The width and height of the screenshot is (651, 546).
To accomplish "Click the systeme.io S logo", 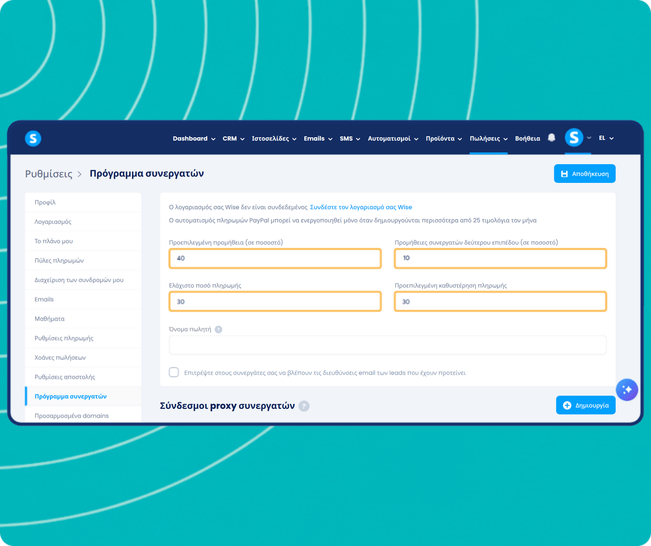I will click(x=33, y=139).
